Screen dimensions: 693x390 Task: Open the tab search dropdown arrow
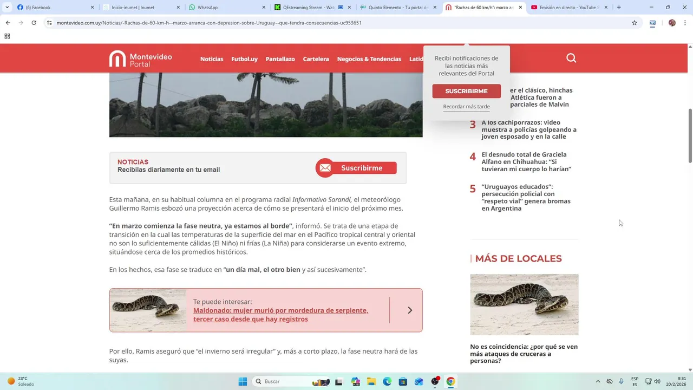7,7
